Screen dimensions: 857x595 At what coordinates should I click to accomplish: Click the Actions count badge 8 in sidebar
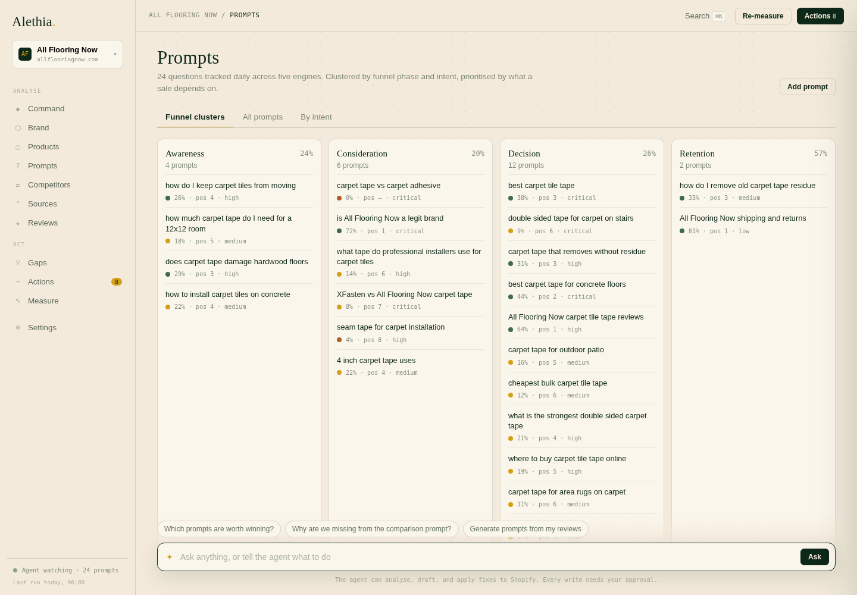(117, 282)
